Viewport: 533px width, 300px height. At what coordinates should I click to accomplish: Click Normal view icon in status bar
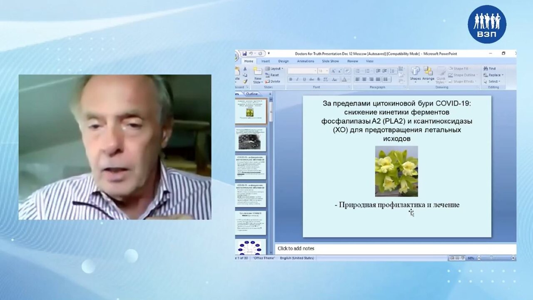[x=452, y=258]
